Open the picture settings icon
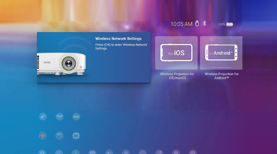277x154 pixels. (x=92, y=152)
